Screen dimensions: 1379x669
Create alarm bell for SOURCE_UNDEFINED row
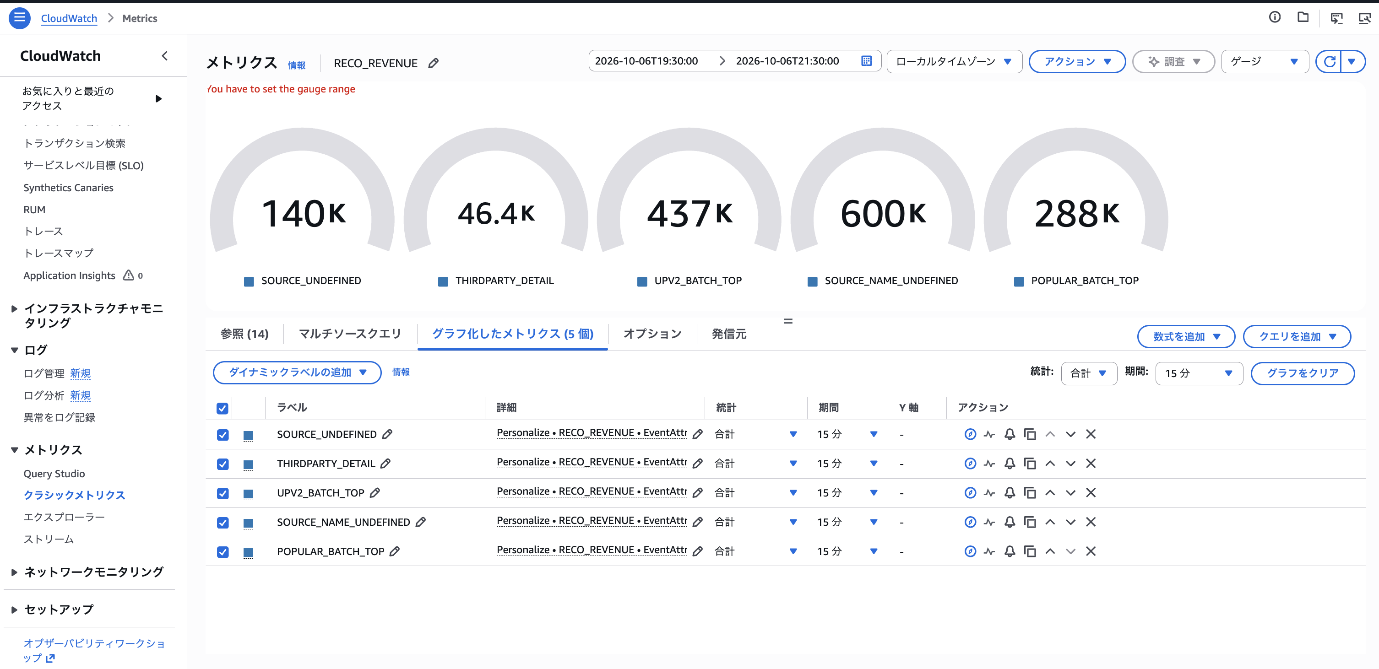pos(1009,434)
